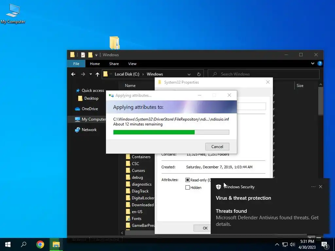Click the Size column header
Screen dimensions: 335x251
[300, 85]
